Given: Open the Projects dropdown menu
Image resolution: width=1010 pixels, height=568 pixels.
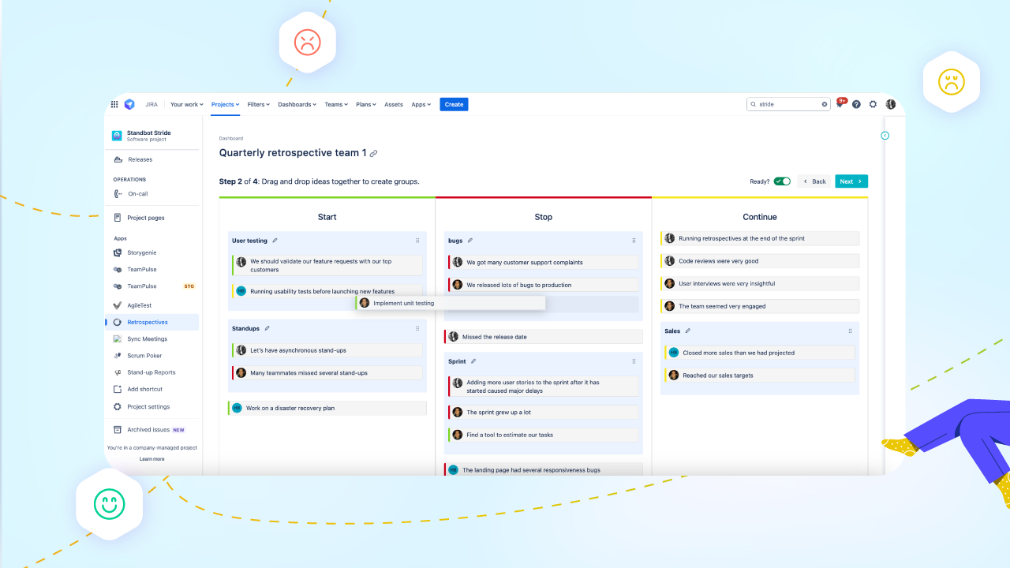Looking at the screenshot, I should pyautogui.click(x=225, y=103).
